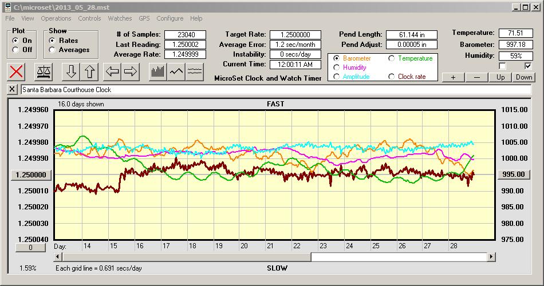
Task: Open the View menu
Action: click(27, 18)
